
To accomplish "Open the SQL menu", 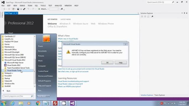I will click(x=36, y=6).
